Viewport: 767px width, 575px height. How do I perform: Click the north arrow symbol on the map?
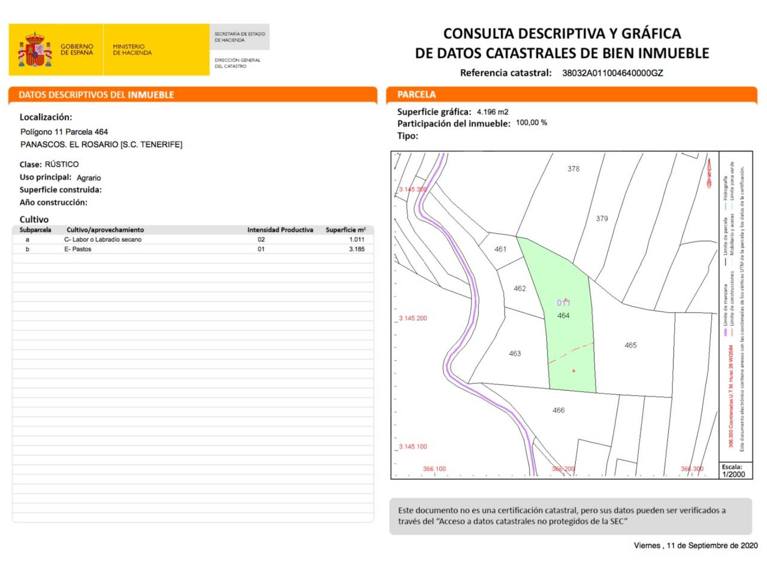(x=709, y=175)
